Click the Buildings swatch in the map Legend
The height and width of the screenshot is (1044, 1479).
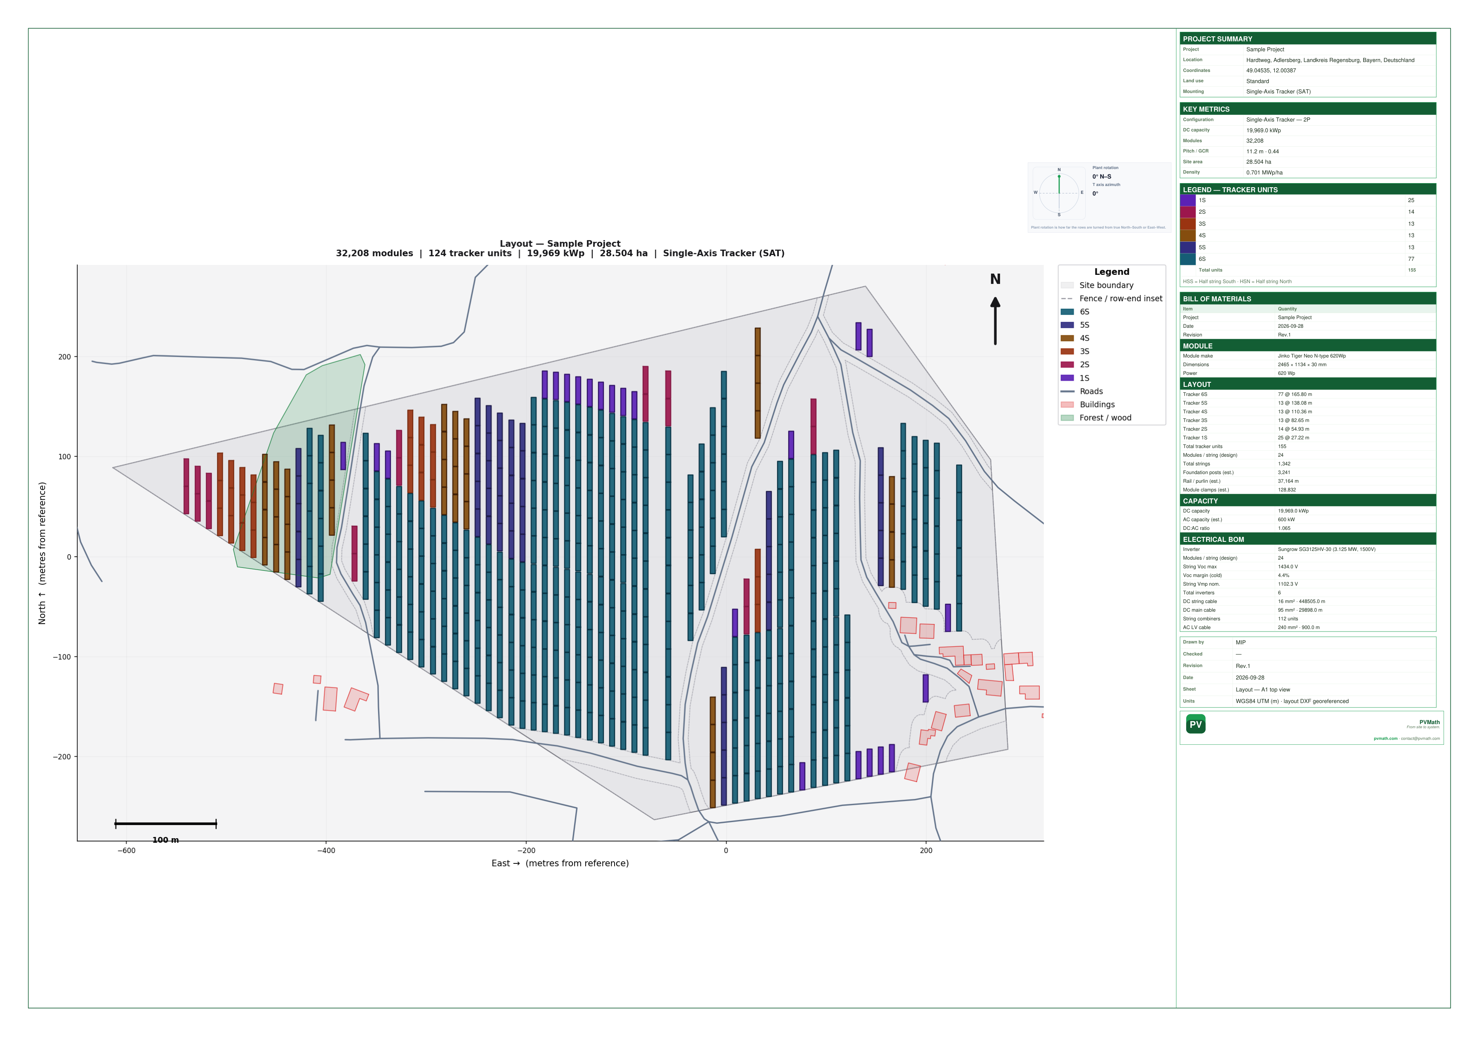click(x=1067, y=404)
